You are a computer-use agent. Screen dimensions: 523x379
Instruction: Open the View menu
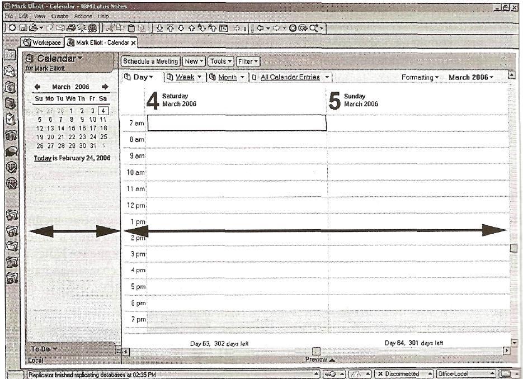39,16
